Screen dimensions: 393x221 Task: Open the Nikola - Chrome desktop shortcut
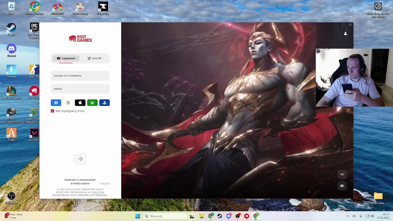click(34, 8)
